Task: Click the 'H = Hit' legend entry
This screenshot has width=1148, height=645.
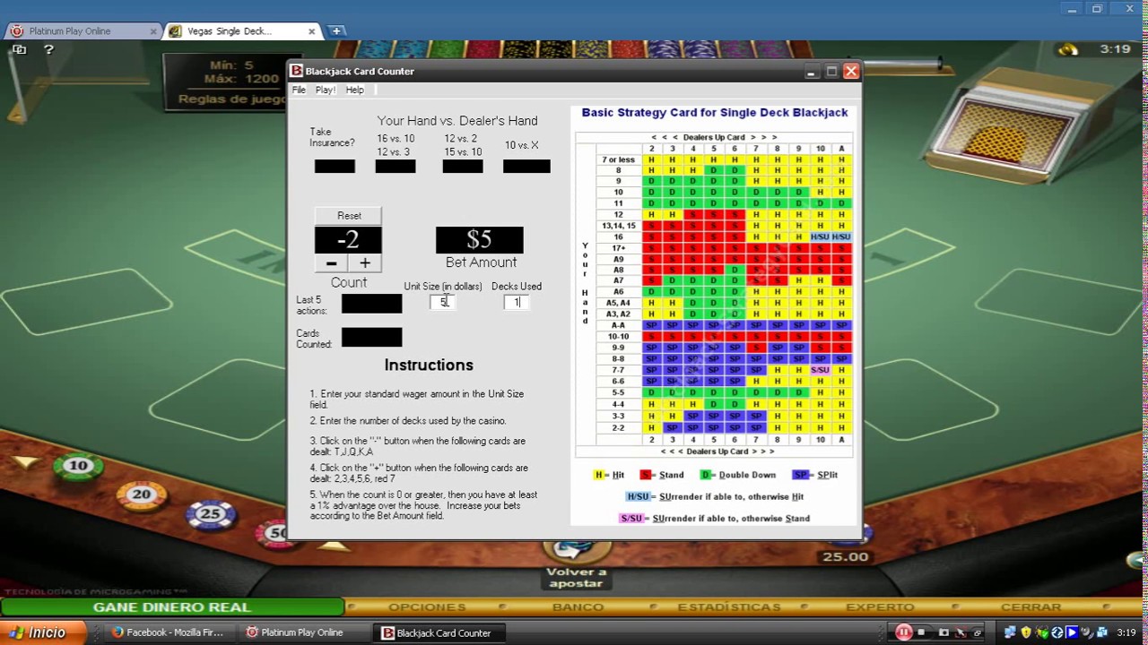Action: tap(610, 475)
